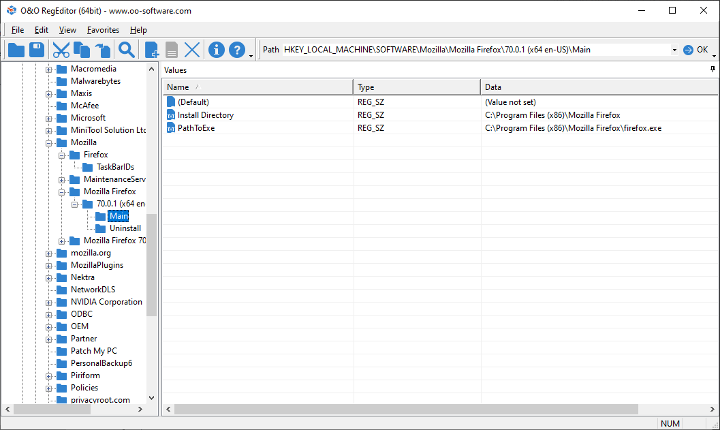
Task: Collapse the 70.0.1 (x64 en key node
Action: pyautogui.click(x=74, y=205)
